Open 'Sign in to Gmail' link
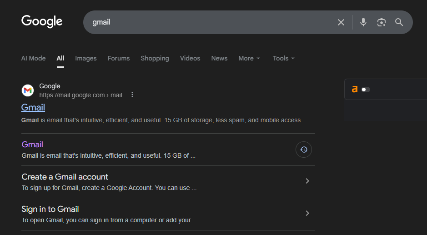The height and width of the screenshot is (235, 427). (x=50, y=209)
